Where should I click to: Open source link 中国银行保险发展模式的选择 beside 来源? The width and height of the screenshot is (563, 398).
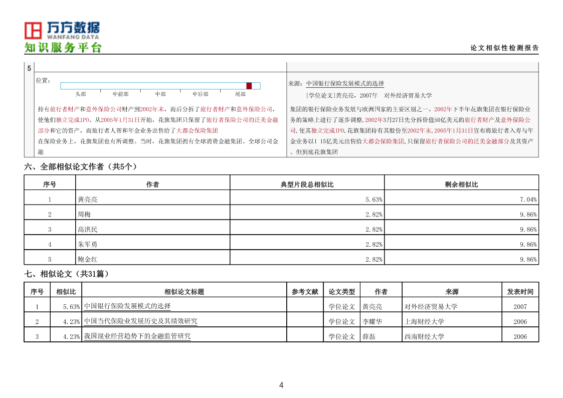(345, 84)
